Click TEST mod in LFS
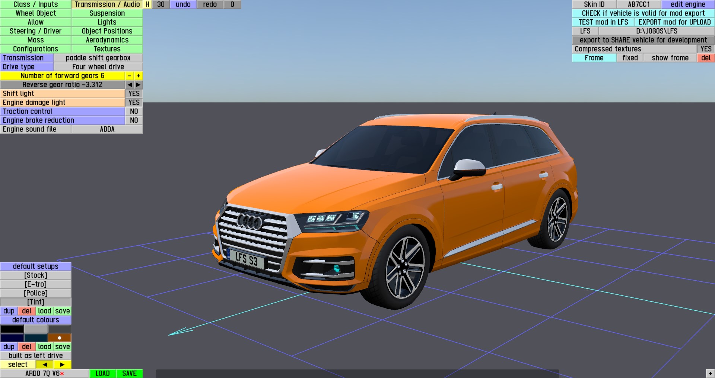Image resolution: width=715 pixels, height=378 pixels. (603, 22)
